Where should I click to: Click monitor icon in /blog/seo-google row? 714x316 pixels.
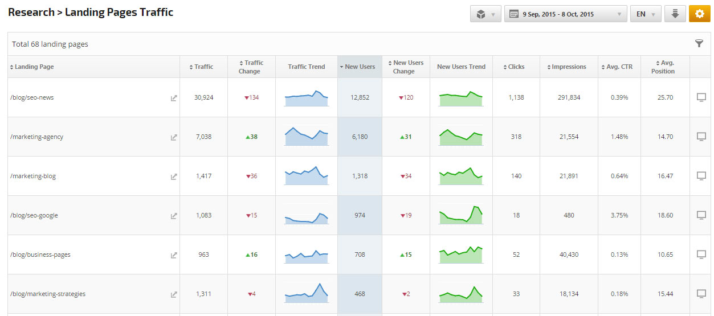click(701, 215)
